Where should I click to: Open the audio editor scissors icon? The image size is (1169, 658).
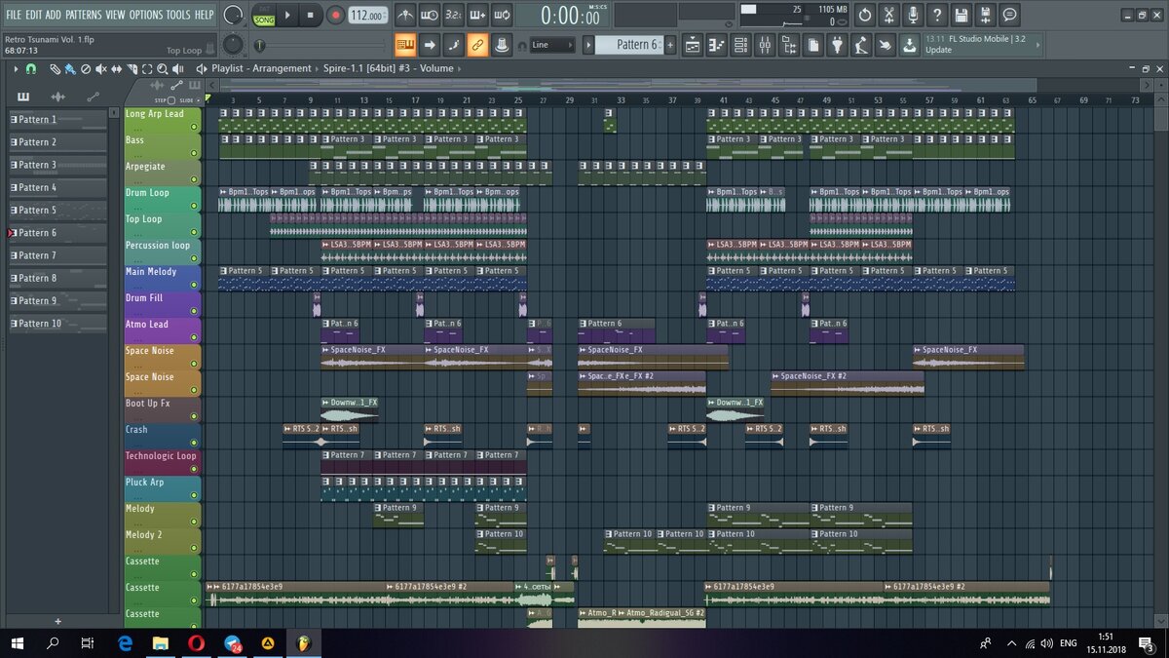(889, 15)
